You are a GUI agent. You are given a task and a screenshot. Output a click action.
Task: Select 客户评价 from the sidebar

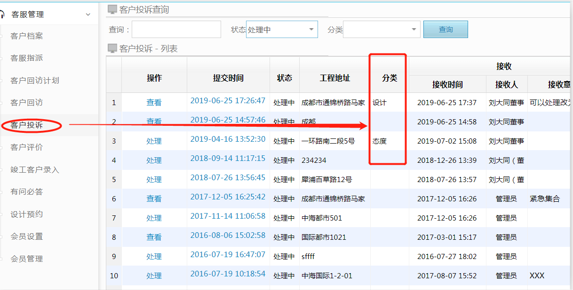coord(27,147)
